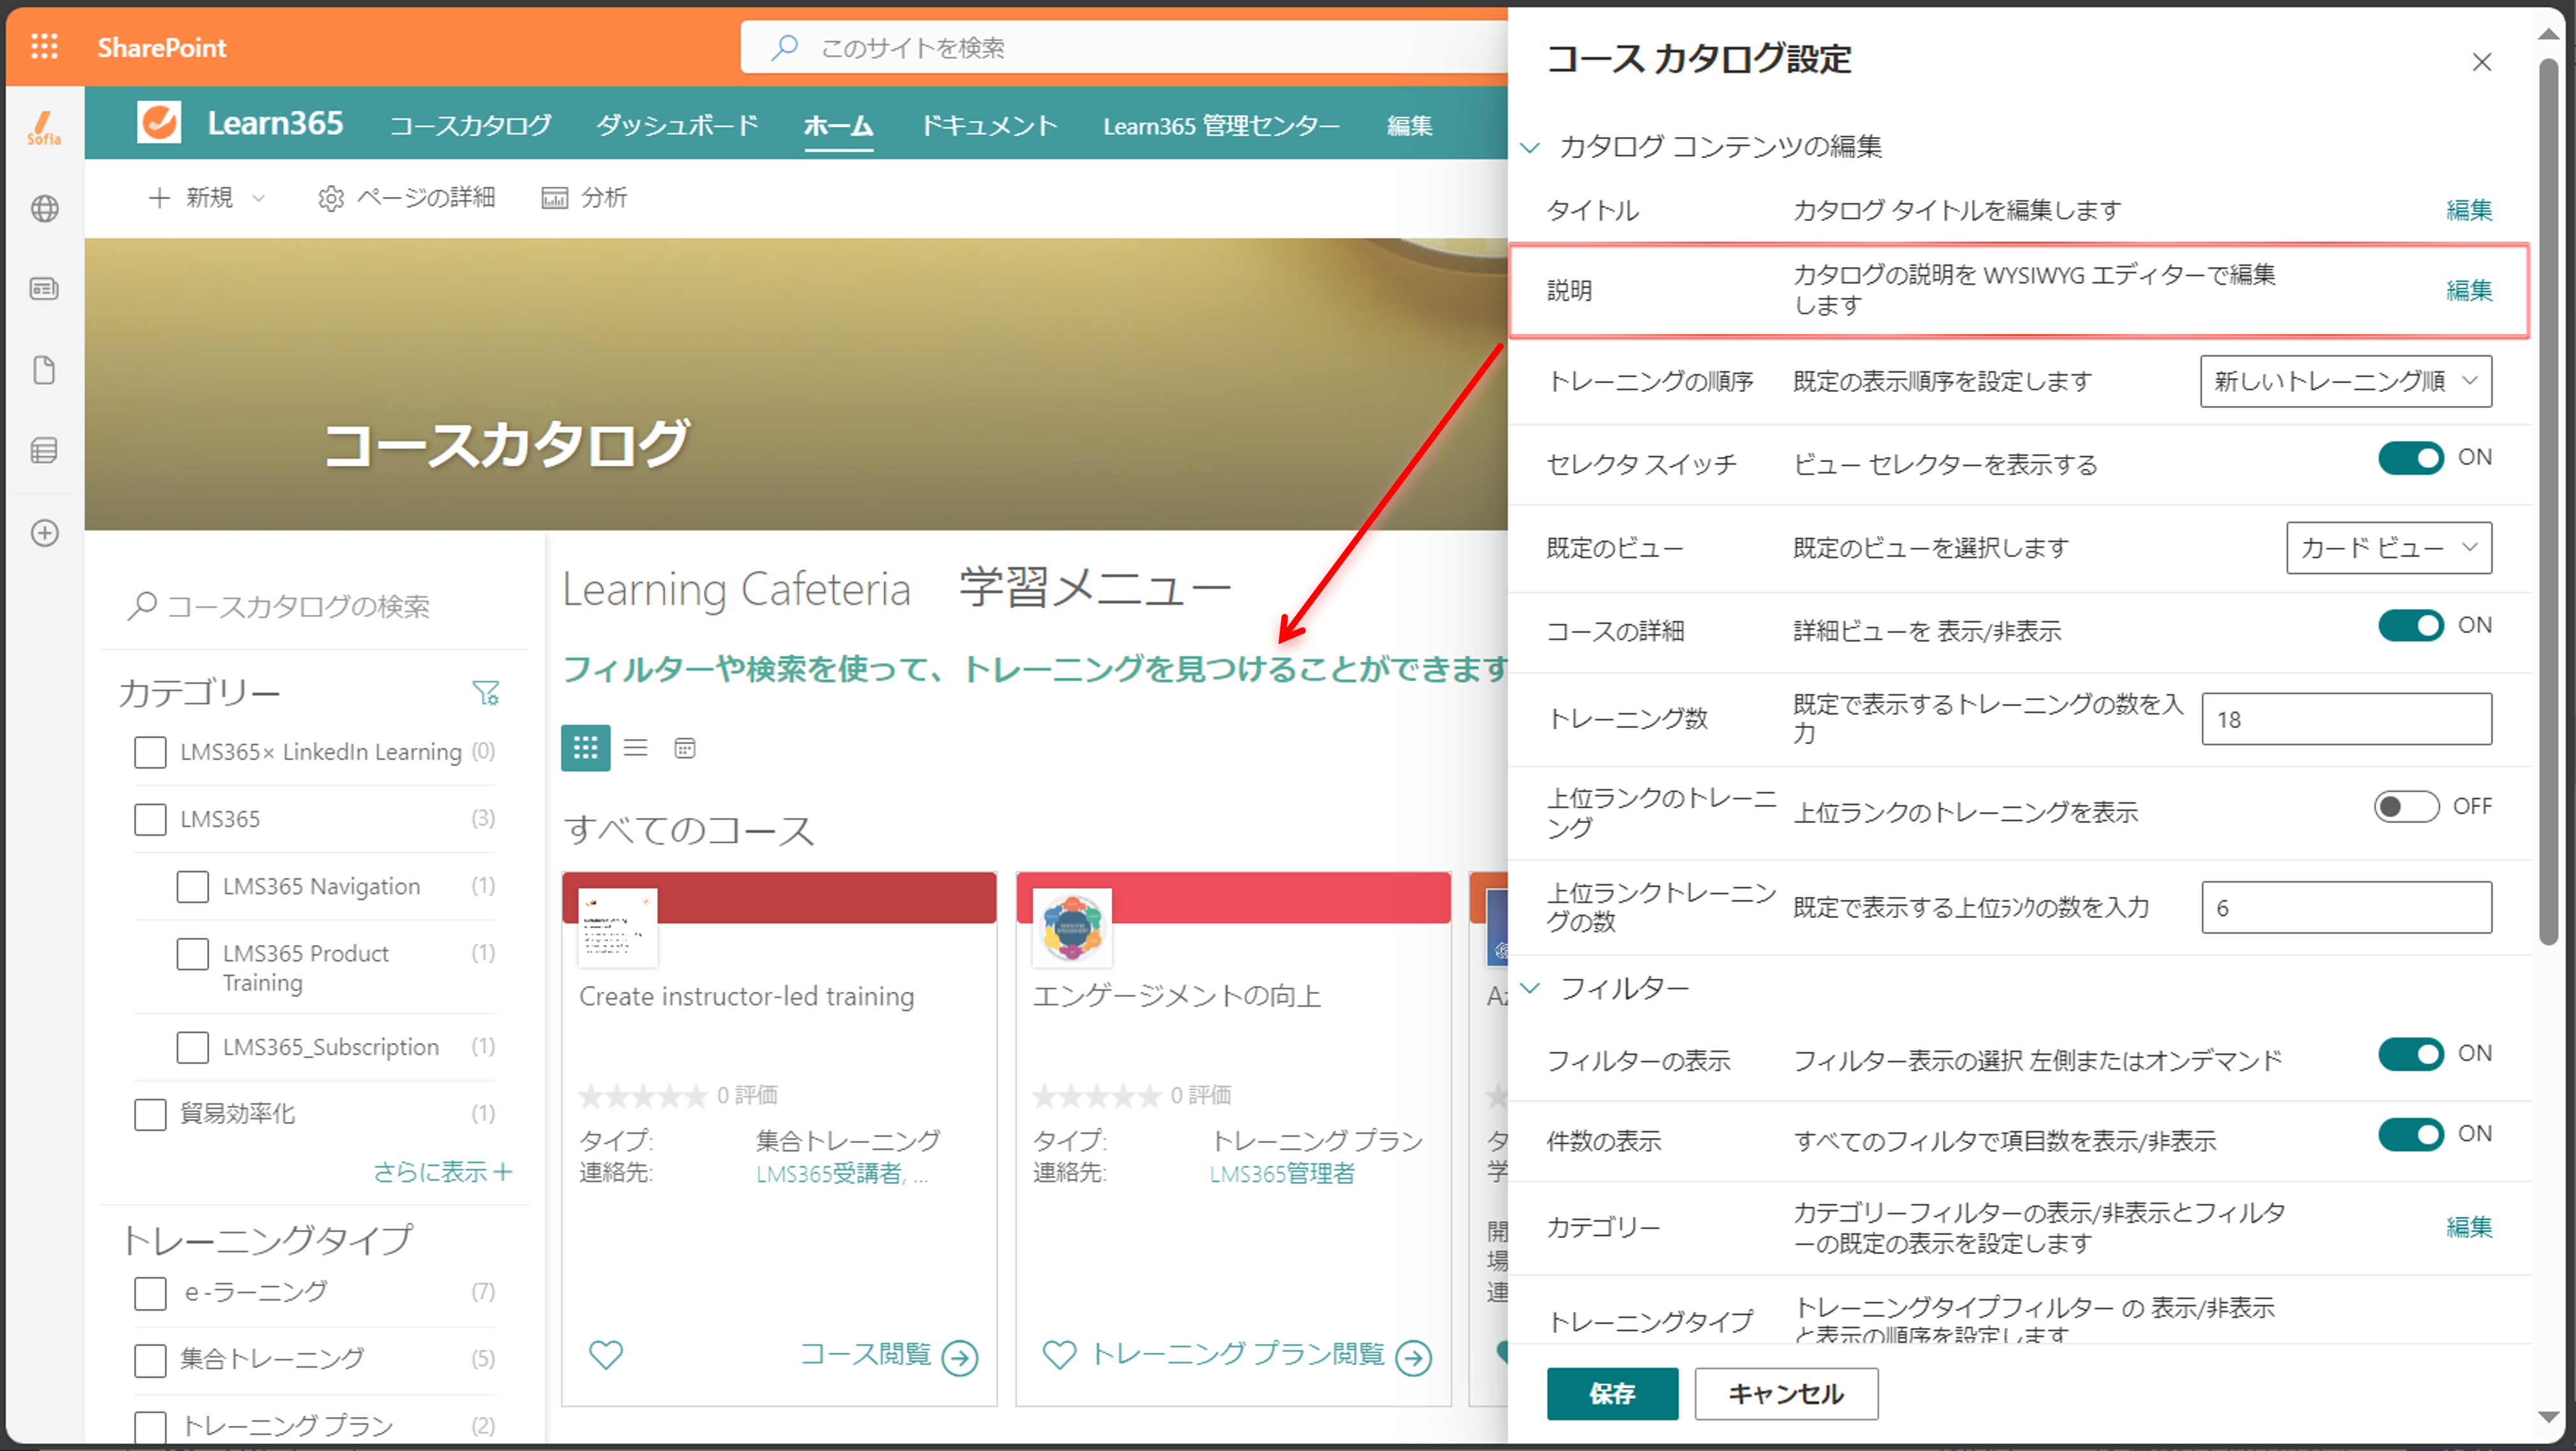Open the コース閲覧 link
Viewport: 2576px width, 1451px height.
(x=865, y=1355)
